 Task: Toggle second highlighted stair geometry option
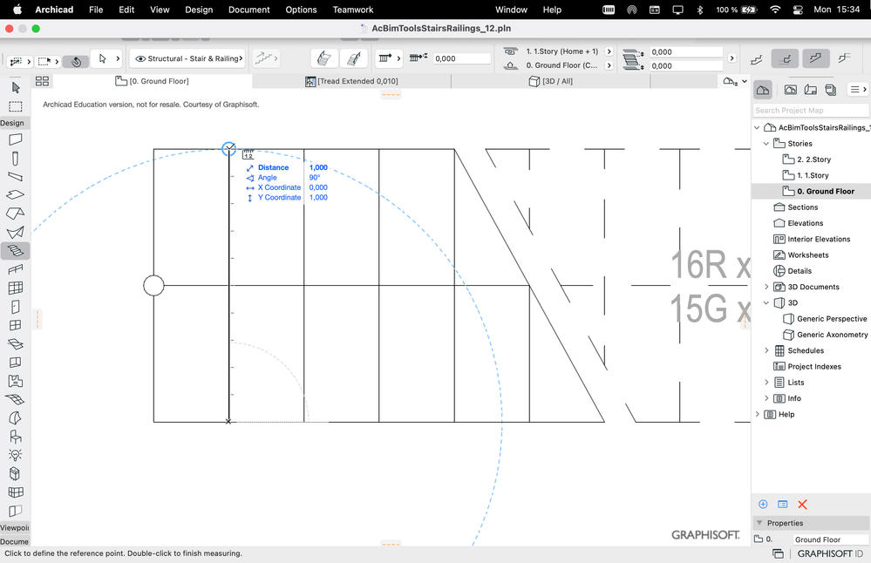785,58
